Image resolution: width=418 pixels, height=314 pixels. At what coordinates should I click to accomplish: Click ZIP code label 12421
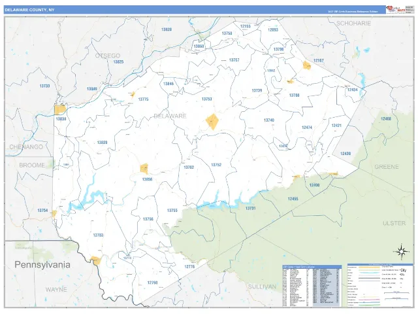(336, 125)
